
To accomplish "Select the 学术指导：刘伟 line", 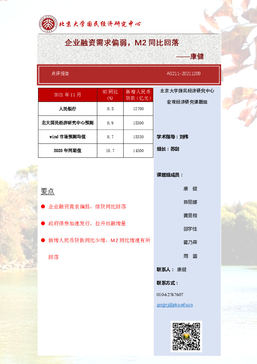I will coord(172,137).
